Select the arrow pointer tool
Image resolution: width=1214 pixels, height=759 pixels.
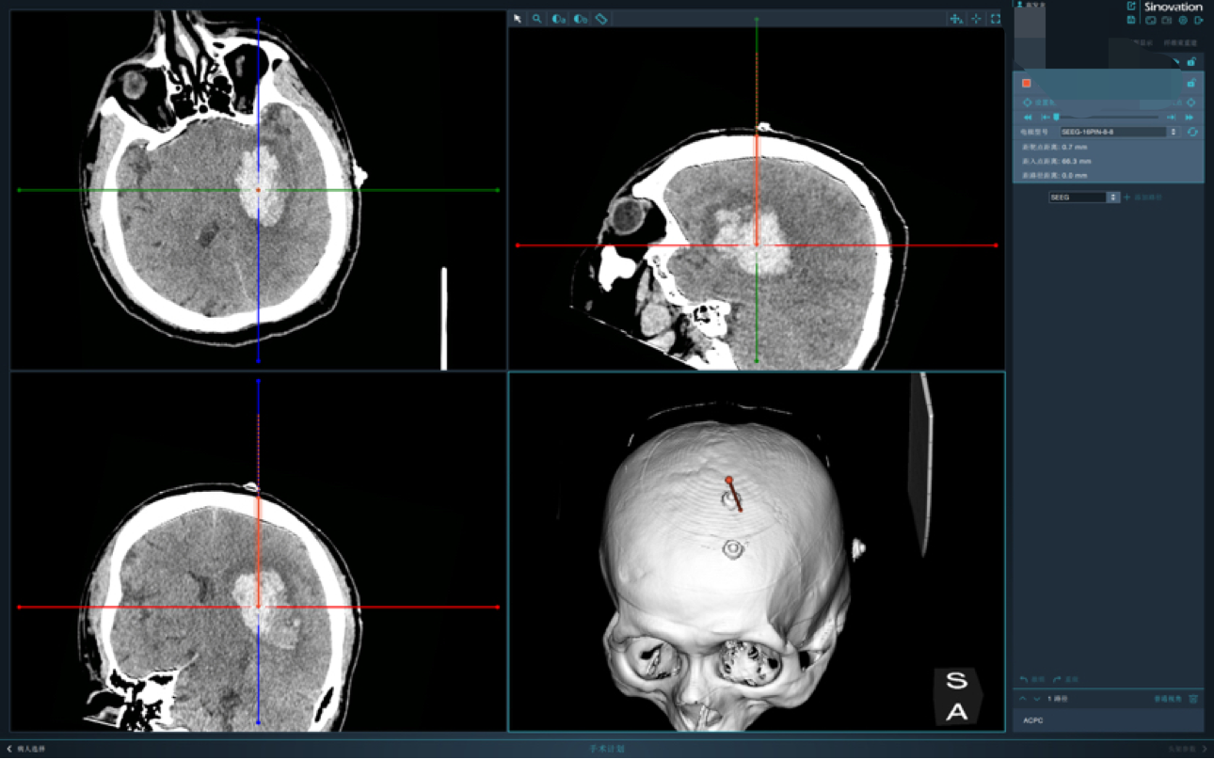[x=518, y=19]
